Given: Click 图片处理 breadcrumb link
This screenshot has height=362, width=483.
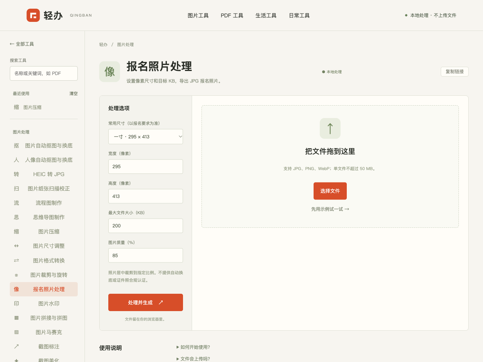Looking at the screenshot, I should [x=125, y=44].
